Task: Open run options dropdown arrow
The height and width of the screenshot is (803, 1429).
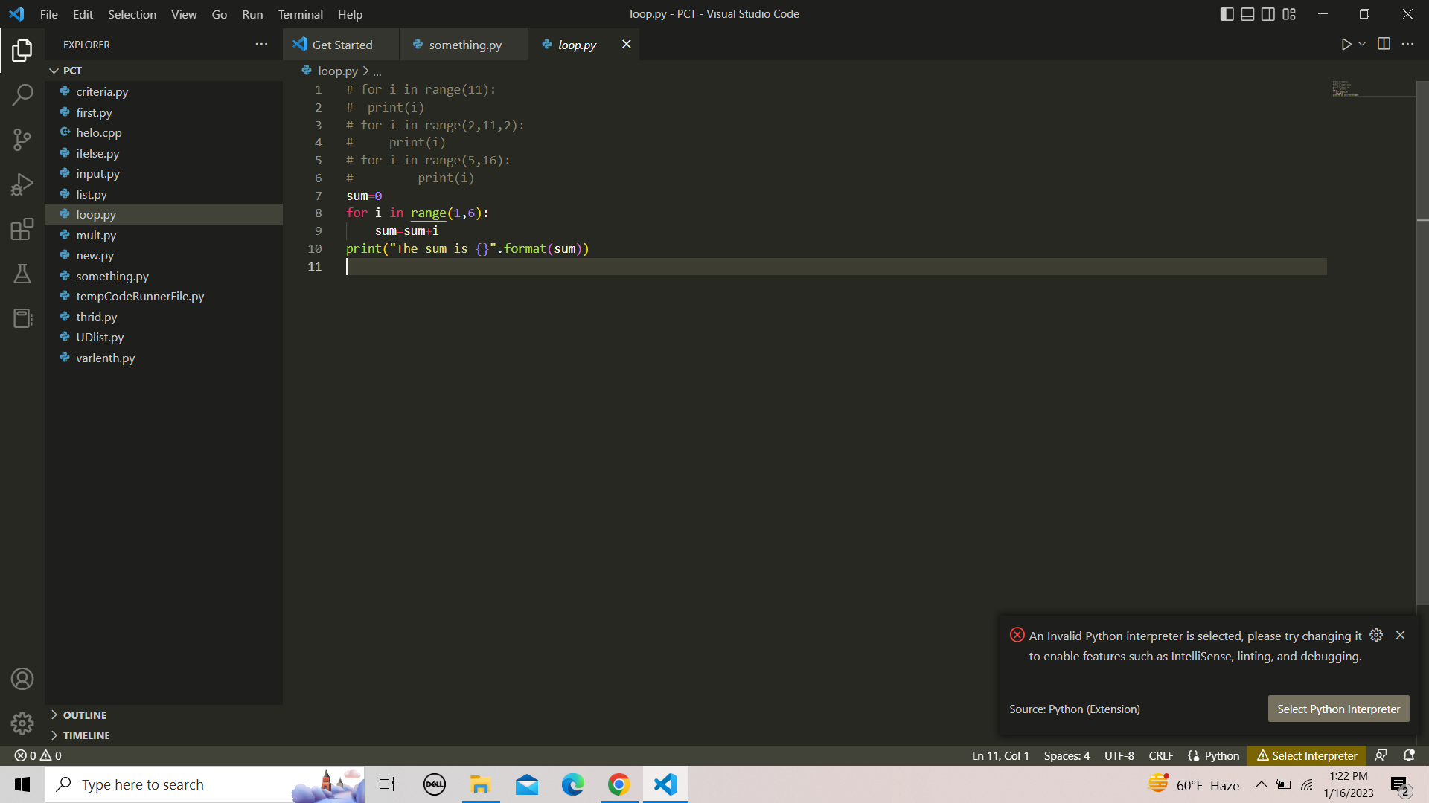Action: (1362, 45)
